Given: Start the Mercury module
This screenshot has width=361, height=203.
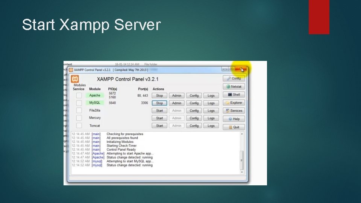Looking at the screenshot, I should (159, 118).
